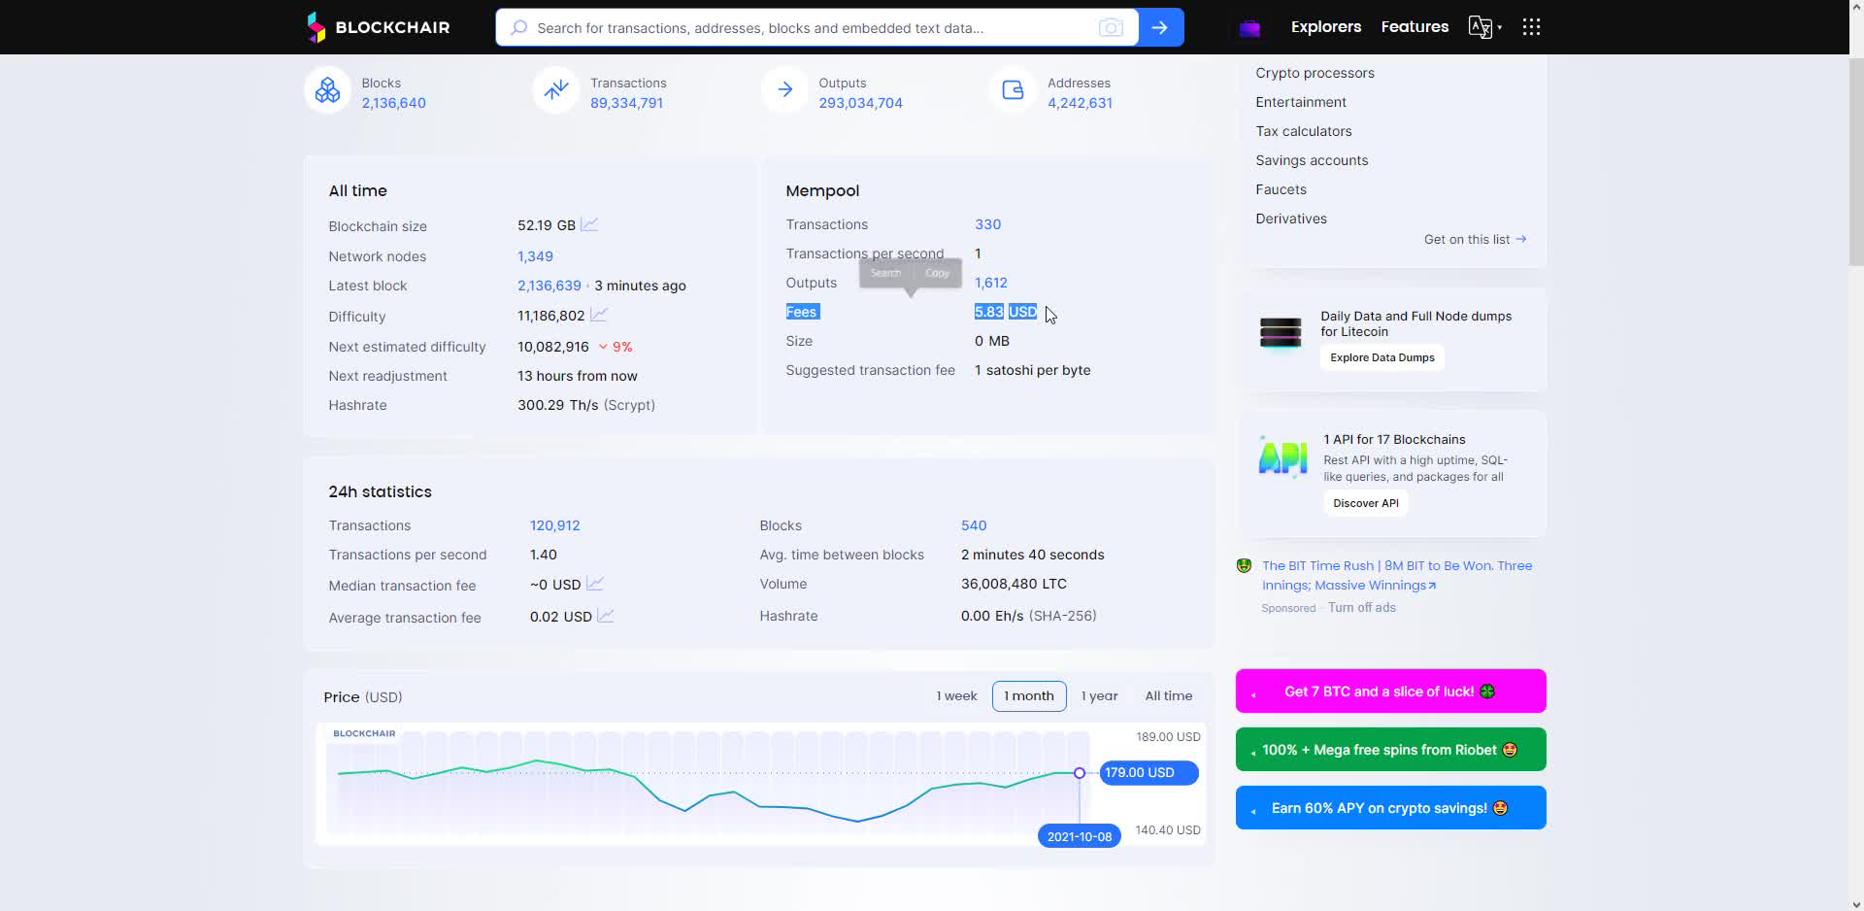Click Copy in the selection popup

(937, 273)
